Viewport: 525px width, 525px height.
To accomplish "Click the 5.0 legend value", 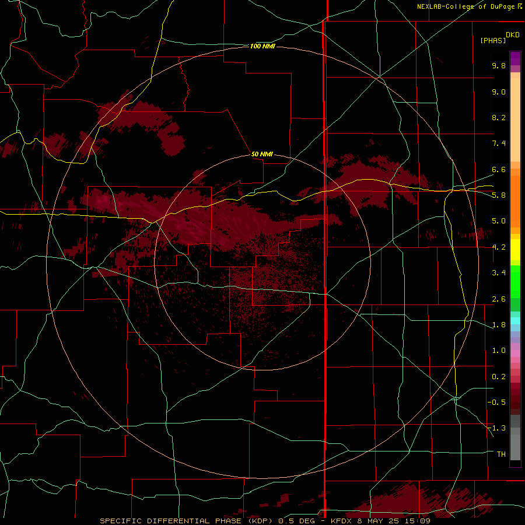I will tap(499, 221).
